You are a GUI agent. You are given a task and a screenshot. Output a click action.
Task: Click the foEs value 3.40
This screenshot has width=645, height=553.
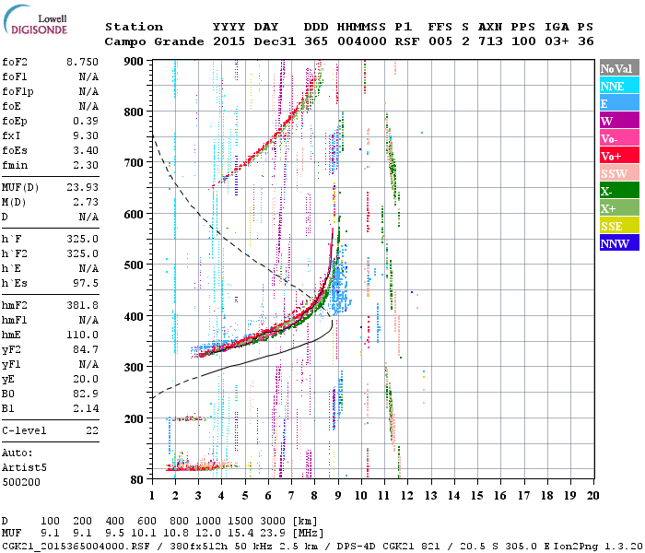pos(86,150)
